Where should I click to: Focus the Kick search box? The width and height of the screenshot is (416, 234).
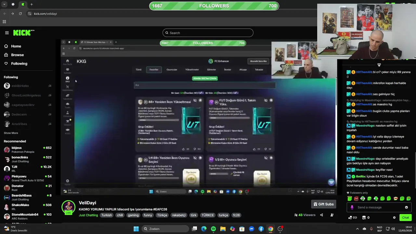point(208,33)
